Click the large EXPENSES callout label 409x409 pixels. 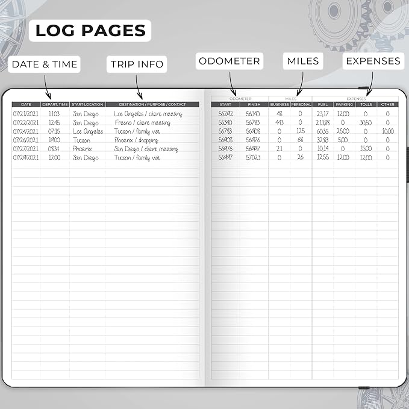pyautogui.click(x=373, y=61)
